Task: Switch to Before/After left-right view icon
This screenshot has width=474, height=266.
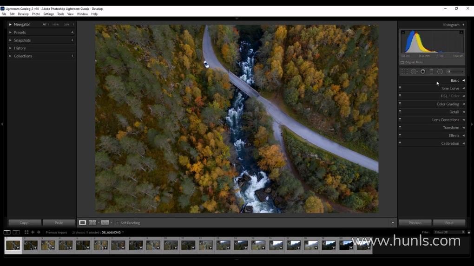Action: click(x=92, y=222)
